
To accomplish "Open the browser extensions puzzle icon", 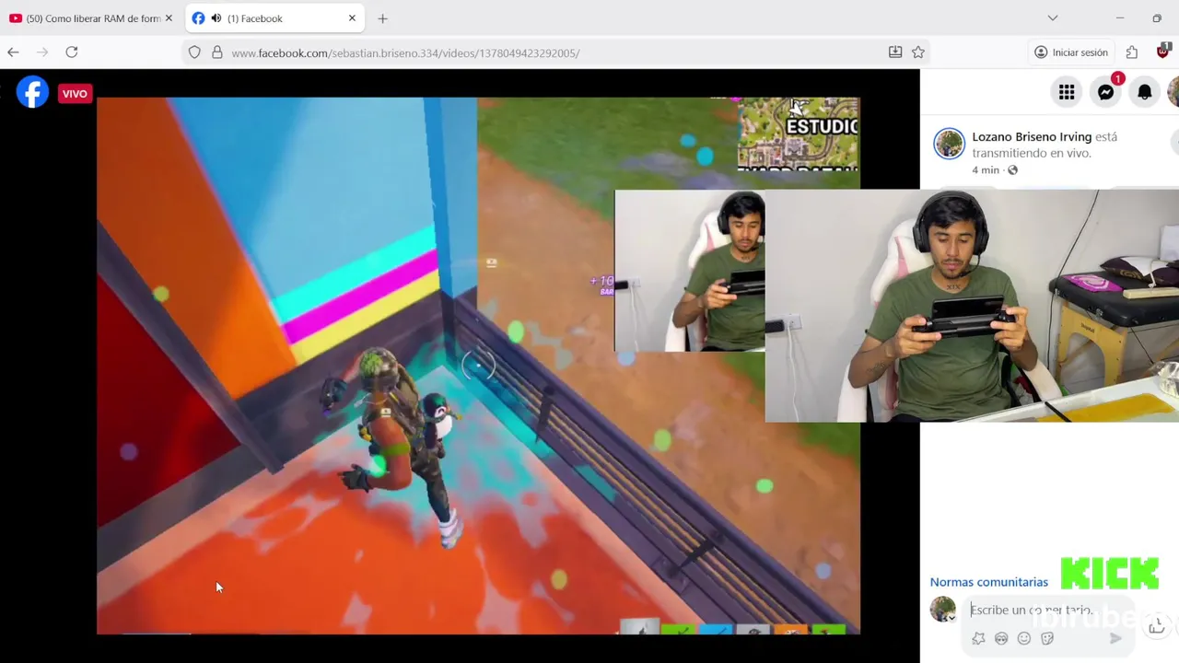I will pos(1132,52).
